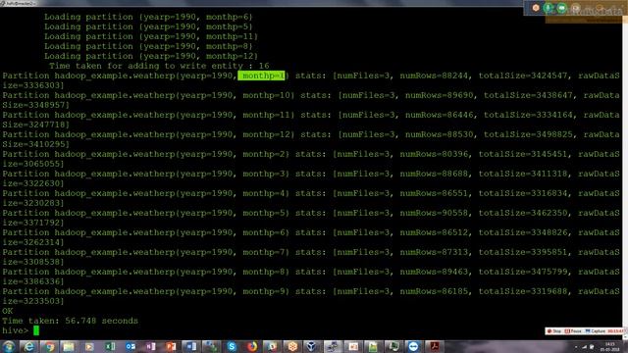The height and width of the screenshot is (353, 628).
Task: Click the 'Loading partition {yearp=1990, monthp=12}' line
Action: (x=151, y=56)
